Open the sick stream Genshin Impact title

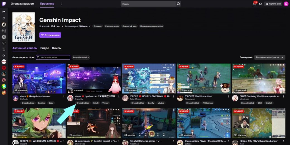(x=96, y=141)
